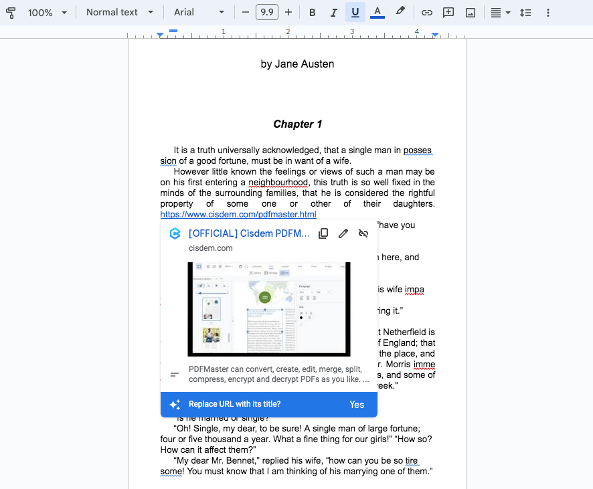
Task: Toggle underline formatting
Action: point(355,12)
